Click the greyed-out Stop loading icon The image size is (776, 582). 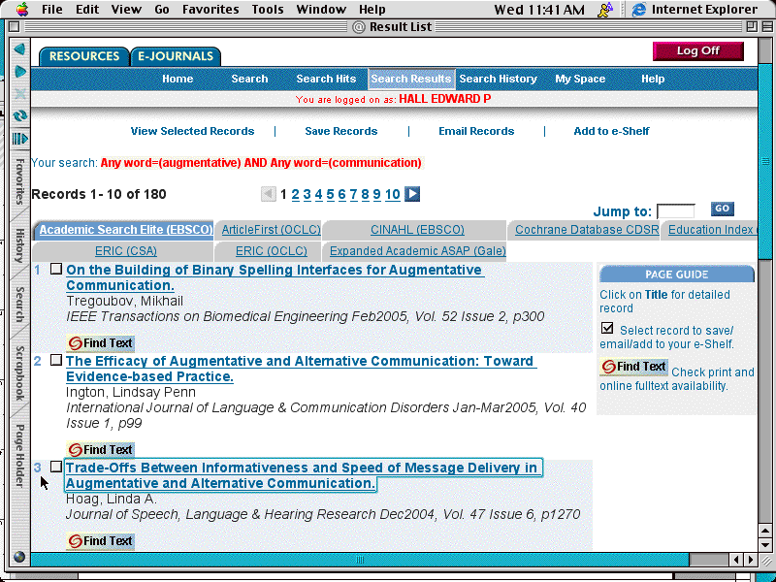pyautogui.click(x=19, y=93)
